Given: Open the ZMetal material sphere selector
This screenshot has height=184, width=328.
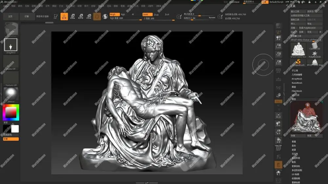Looking at the screenshot, I should [x=11, y=95].
